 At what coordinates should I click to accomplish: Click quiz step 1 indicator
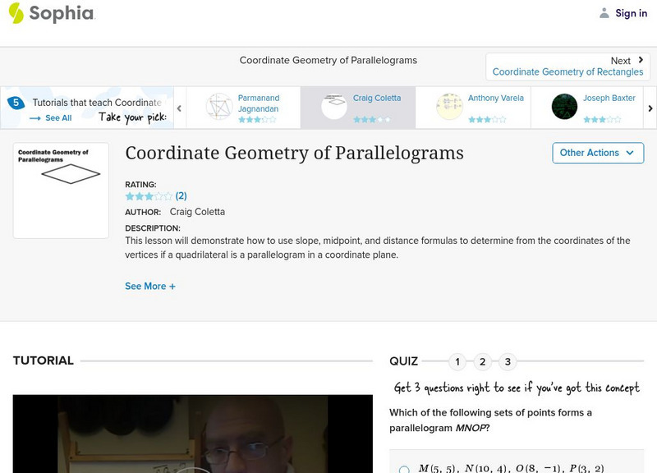point(457,360)
